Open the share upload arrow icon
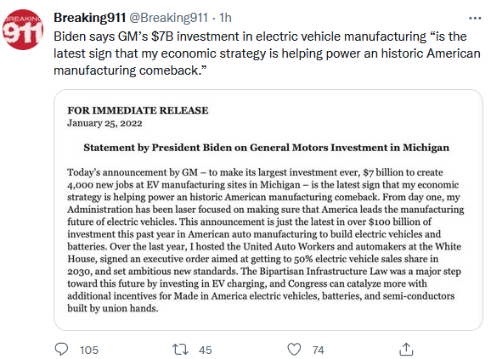This screenshot has width=491, height=359. coord(406,349)
